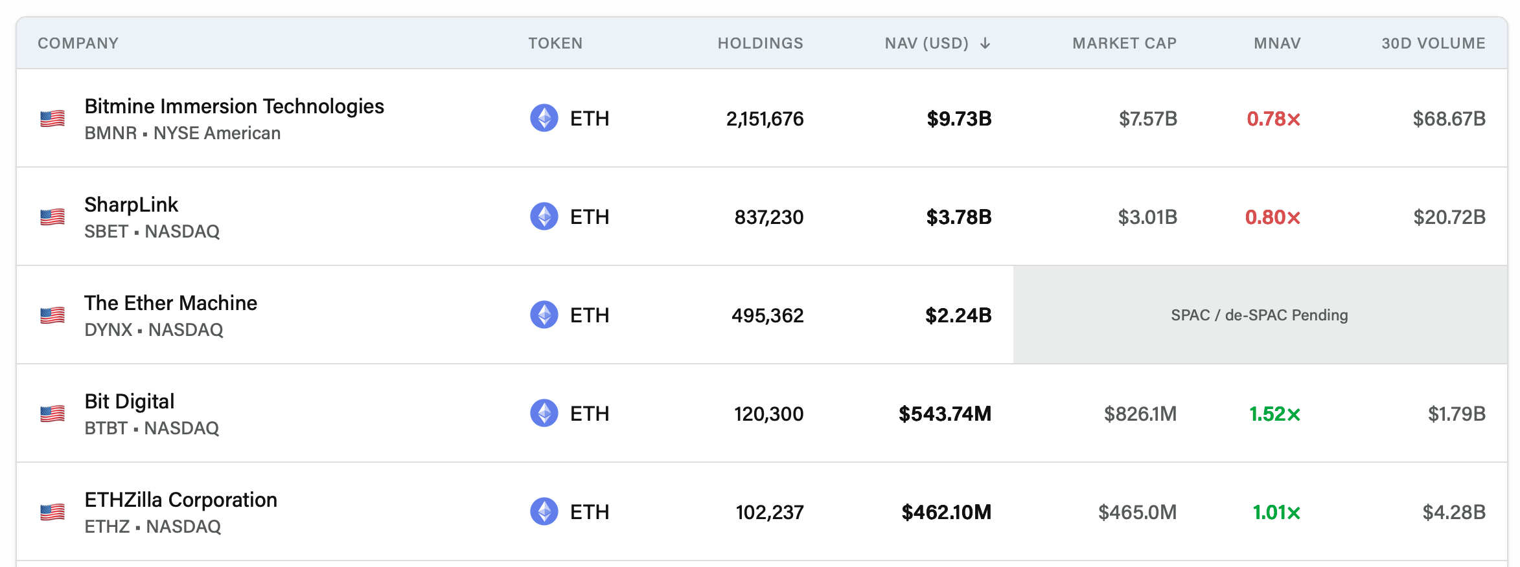1520x567 pixels.
Task: Click the Token column header
Action: pyautogui.click(x=555, y=43)
